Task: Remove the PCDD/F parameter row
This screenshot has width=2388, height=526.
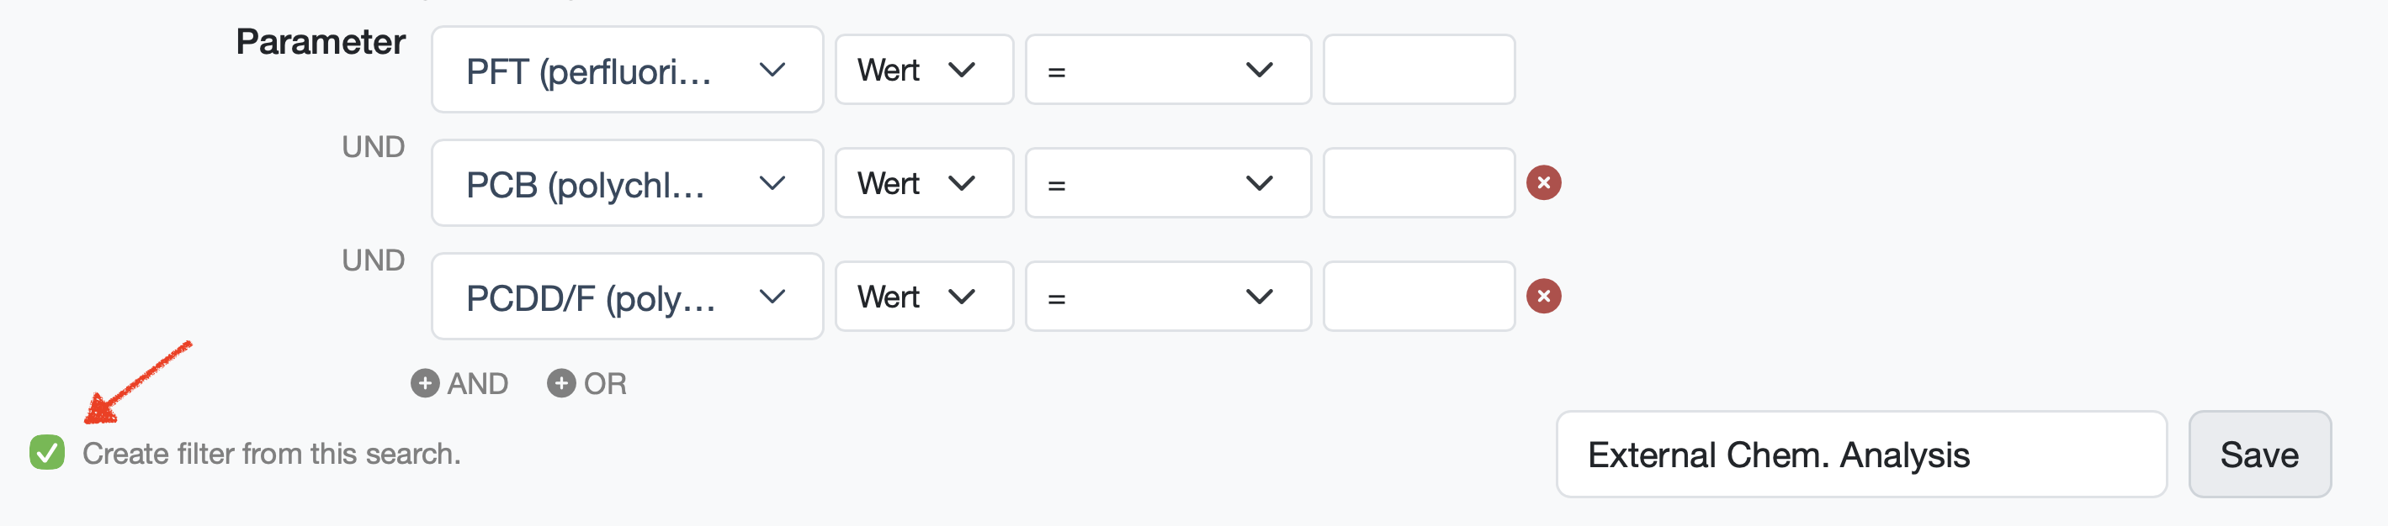Action: click(1543, 297)
